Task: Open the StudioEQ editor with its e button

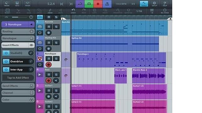Action: coord(31,53)
